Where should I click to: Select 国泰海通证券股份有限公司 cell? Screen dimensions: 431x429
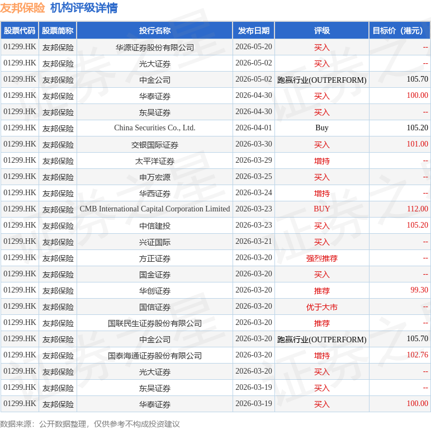(x=155, y=356)
